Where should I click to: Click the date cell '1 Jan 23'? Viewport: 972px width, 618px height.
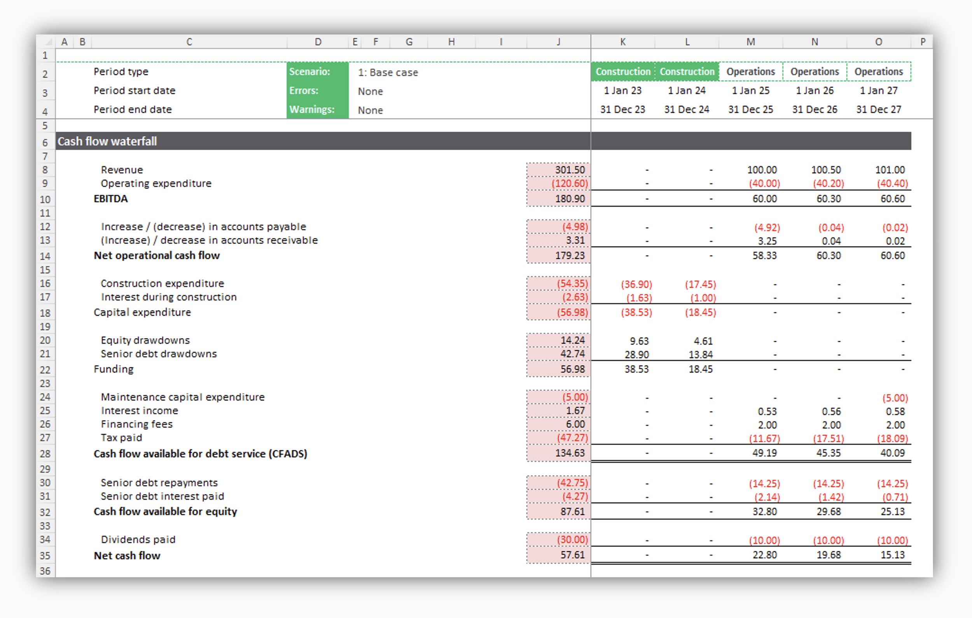623,90
